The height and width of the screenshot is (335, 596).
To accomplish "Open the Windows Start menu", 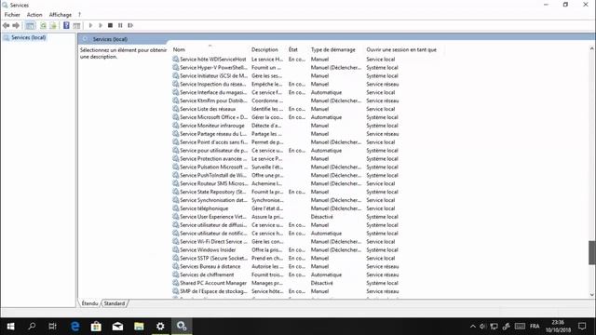I will (x=10, y=327).
